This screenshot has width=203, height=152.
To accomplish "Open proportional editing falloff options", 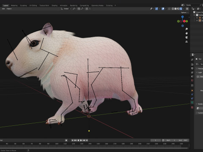I will coord(90,9).
